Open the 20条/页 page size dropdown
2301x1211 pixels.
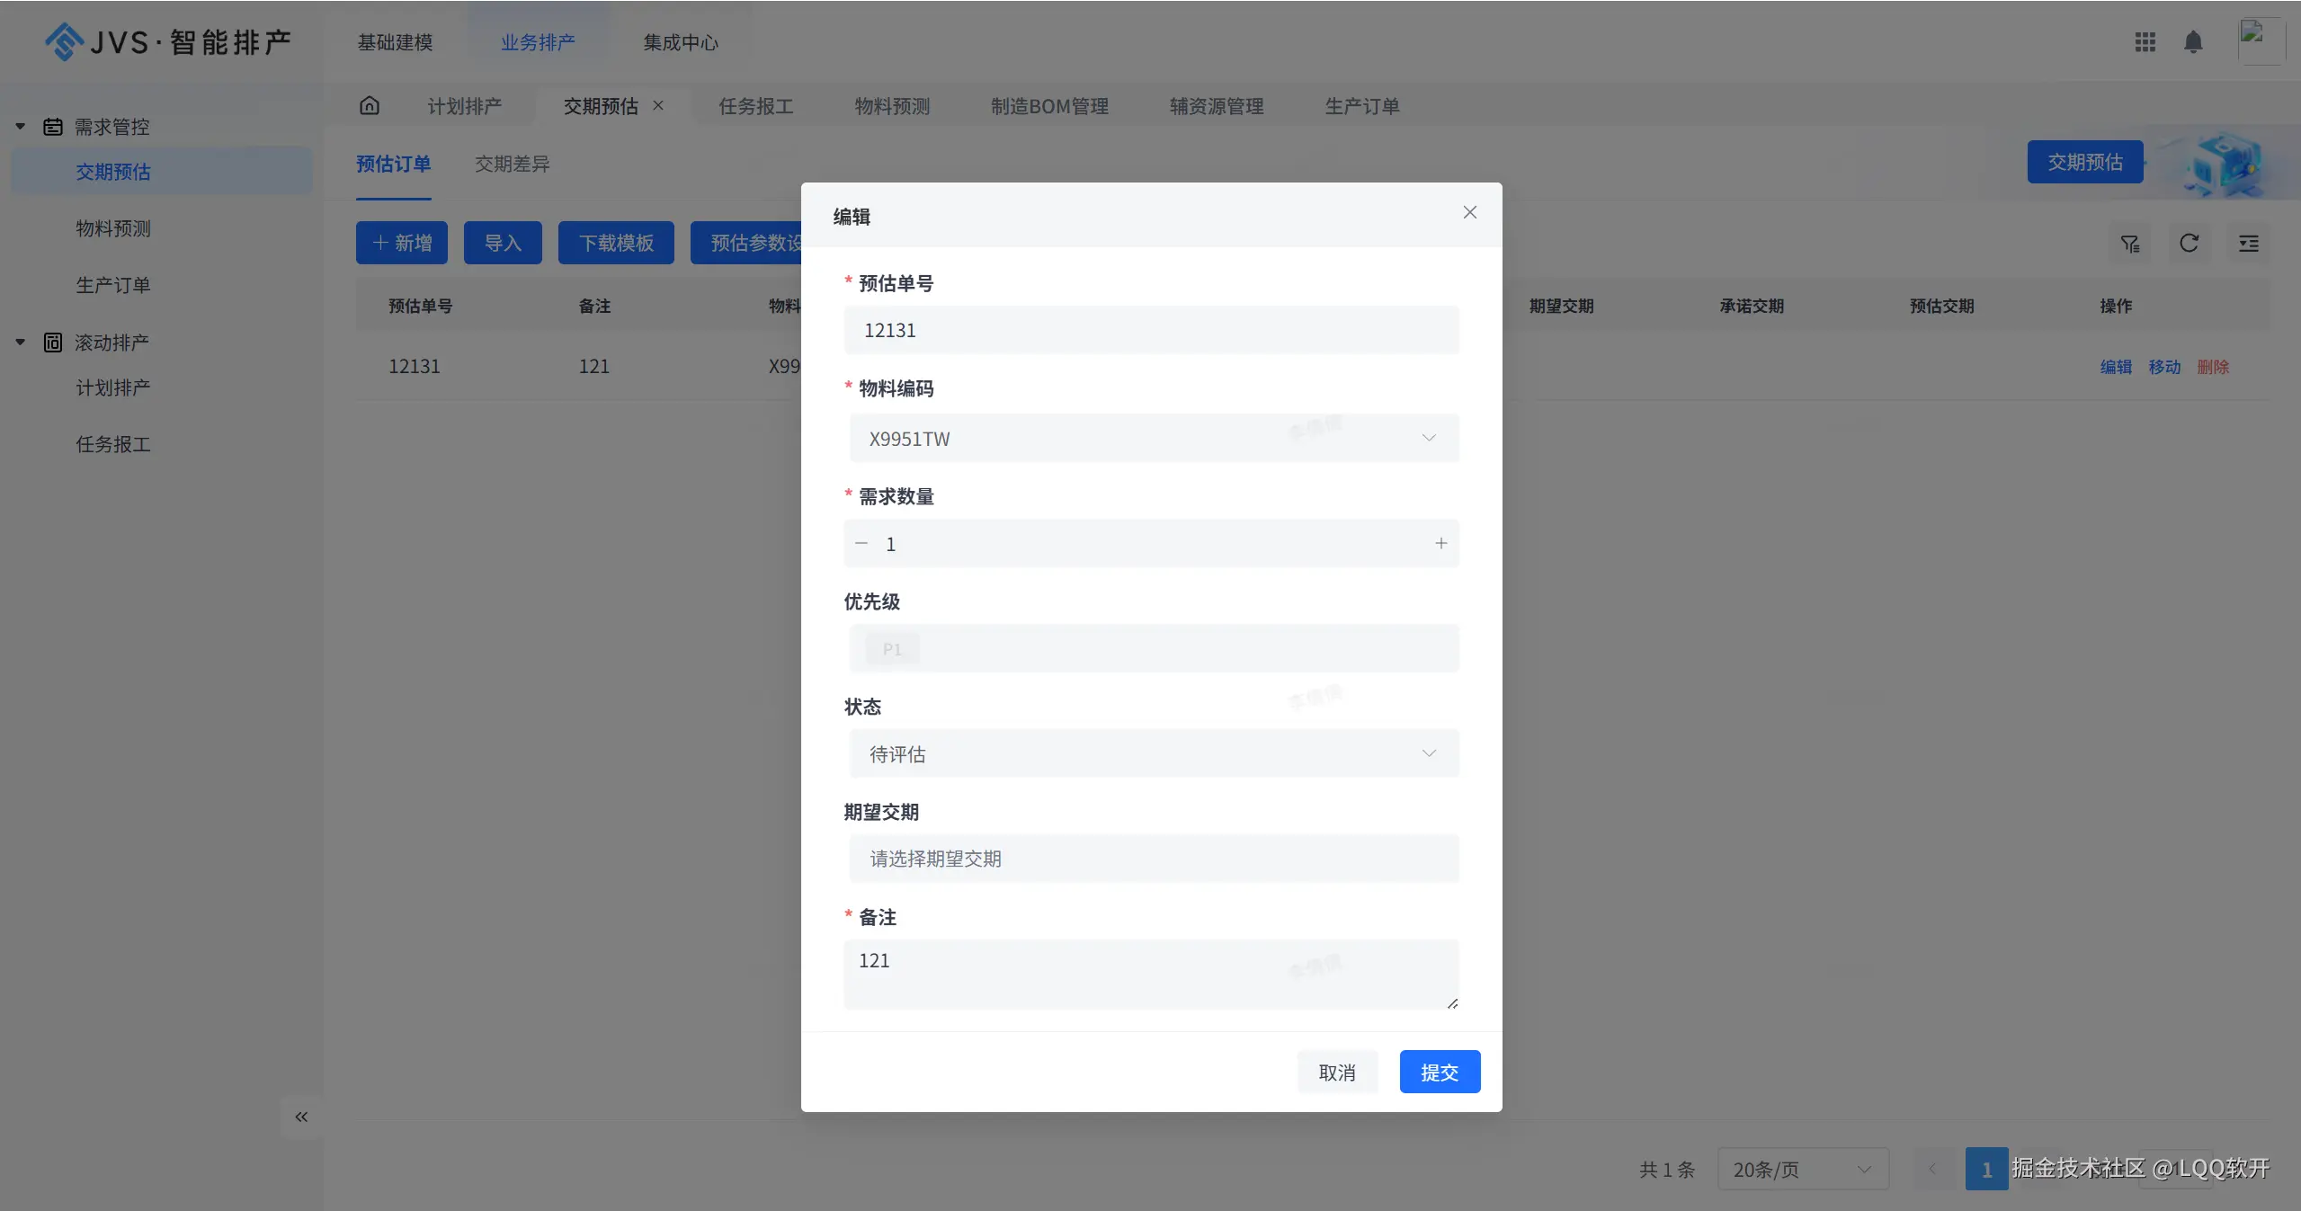click(1801, 1169)
